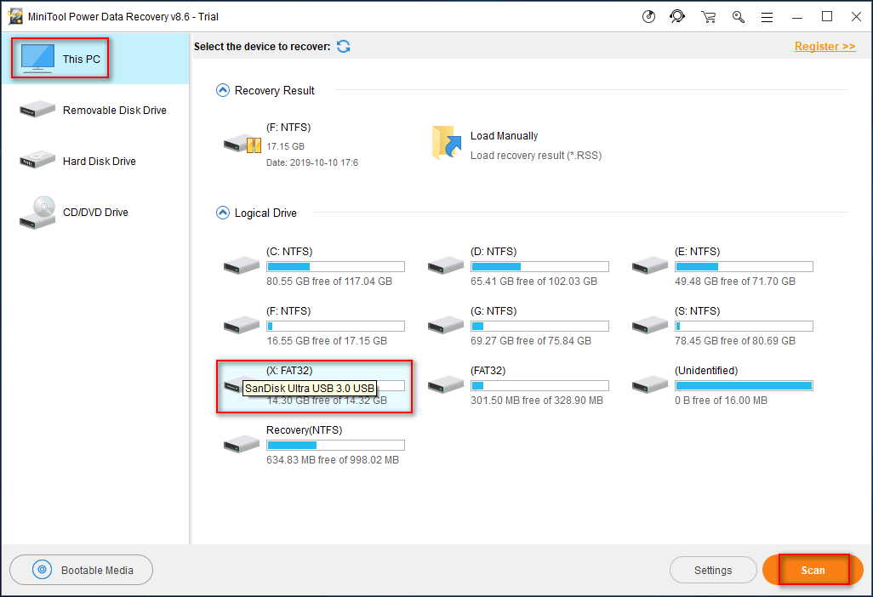Collapse the Logical Drive section
The height and width of the screenshot is (597, 873).
click(x=223, y=213)
